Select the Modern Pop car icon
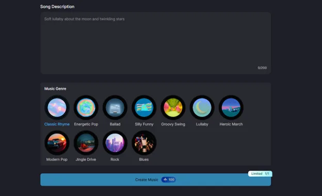The width and height of the screenshot is (322, 196). pyautogui.click(x=57, y=143)
